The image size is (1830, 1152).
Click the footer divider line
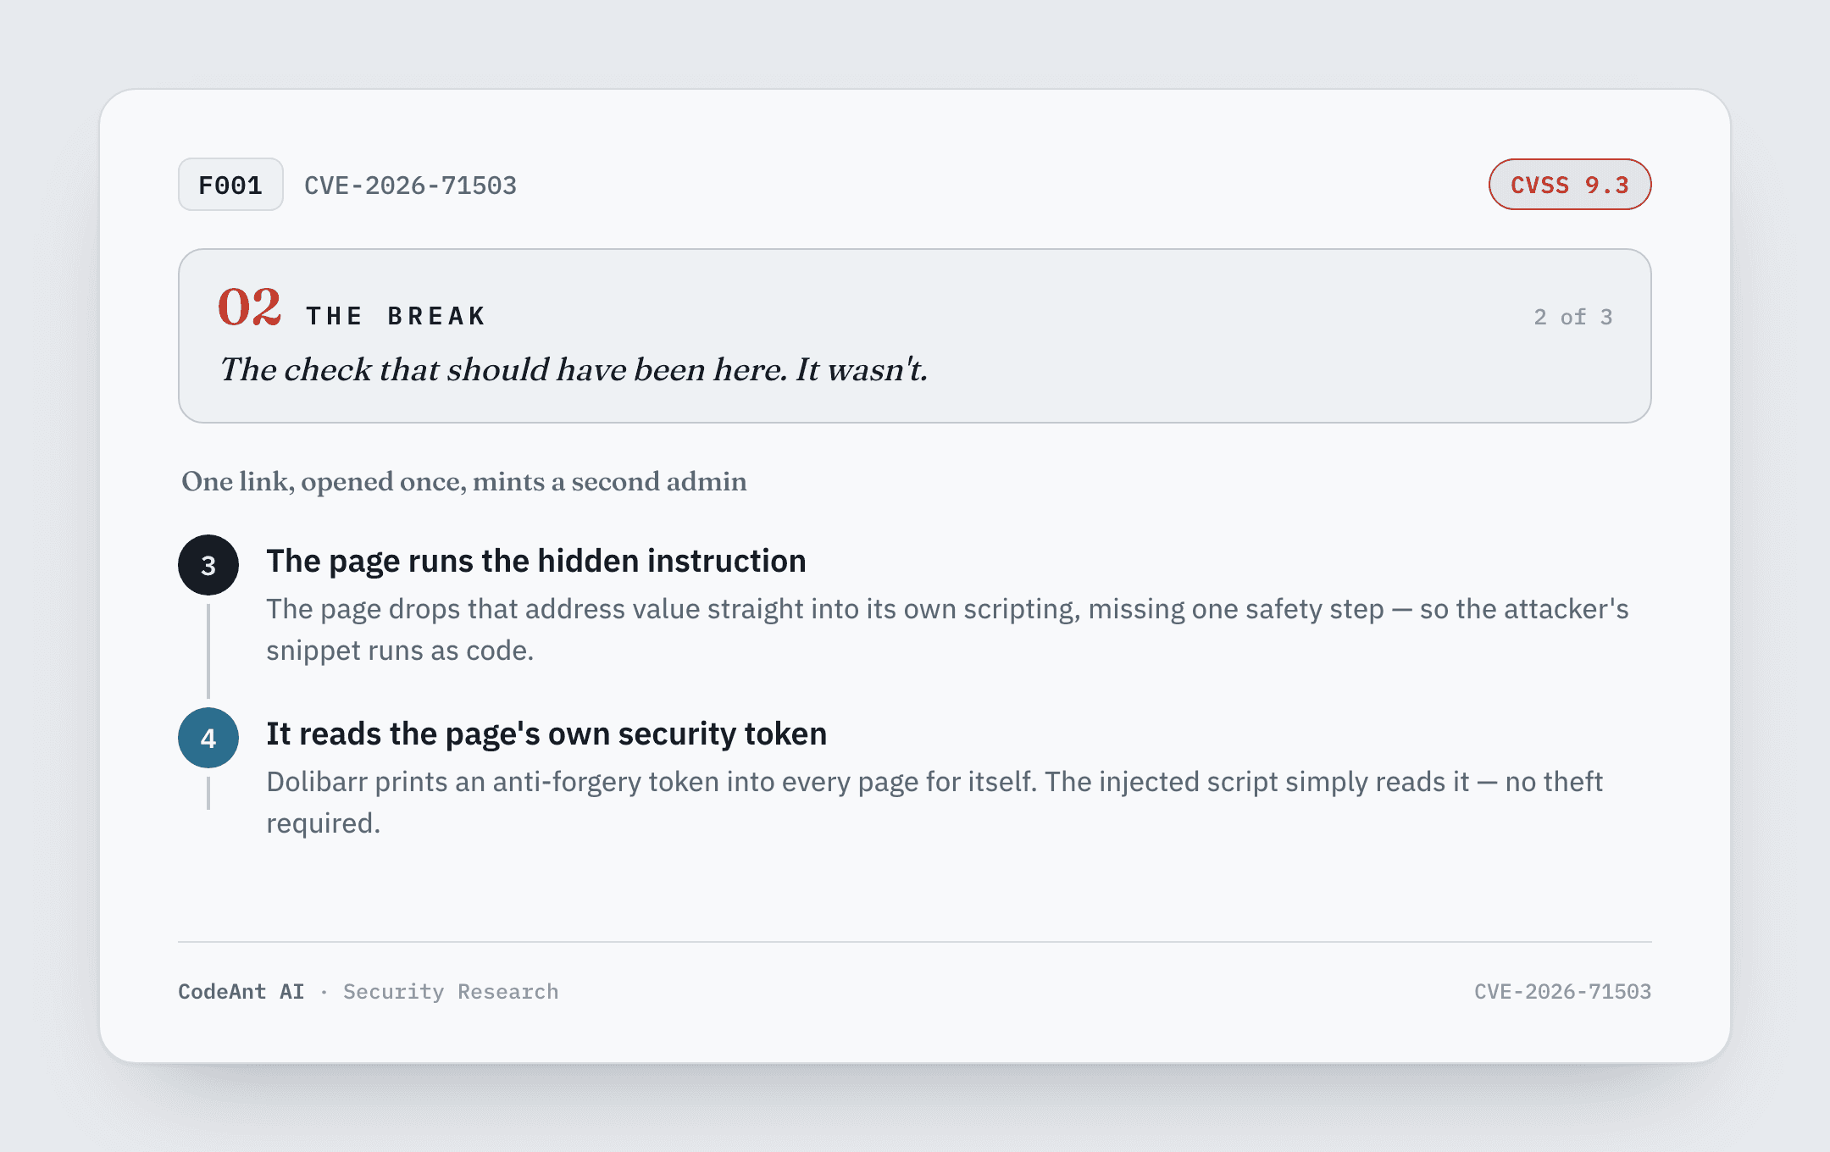(915, 942)
